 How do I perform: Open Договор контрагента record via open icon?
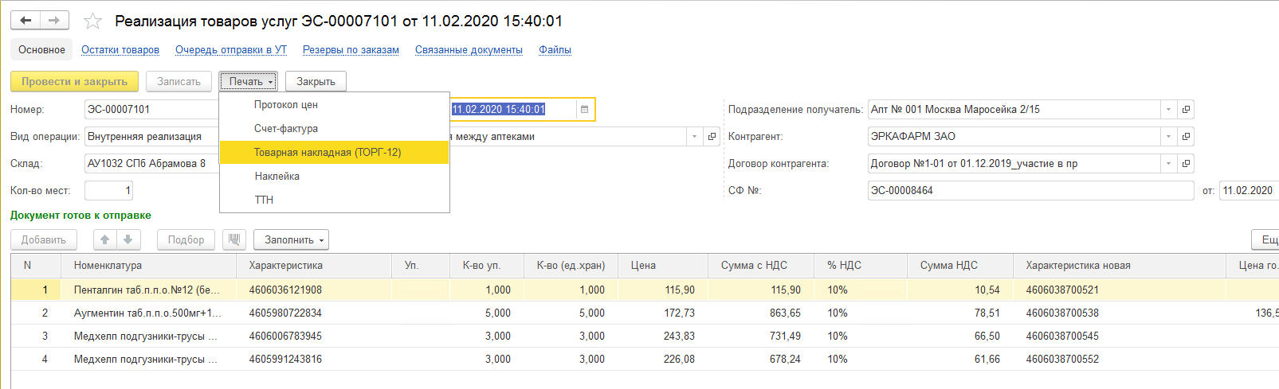pos(1186,164)
